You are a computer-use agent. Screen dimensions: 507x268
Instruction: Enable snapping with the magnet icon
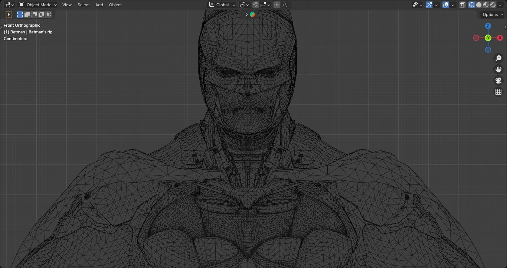[255, 5]
